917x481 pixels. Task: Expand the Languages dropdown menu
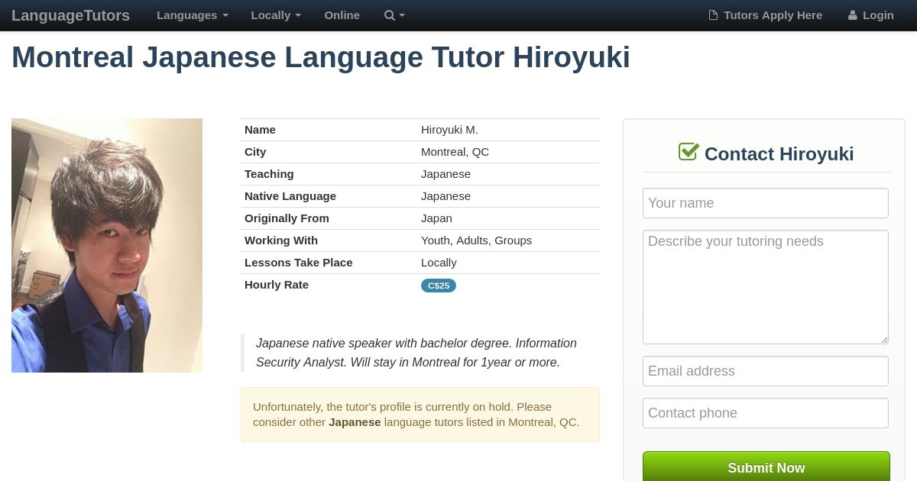193,15
